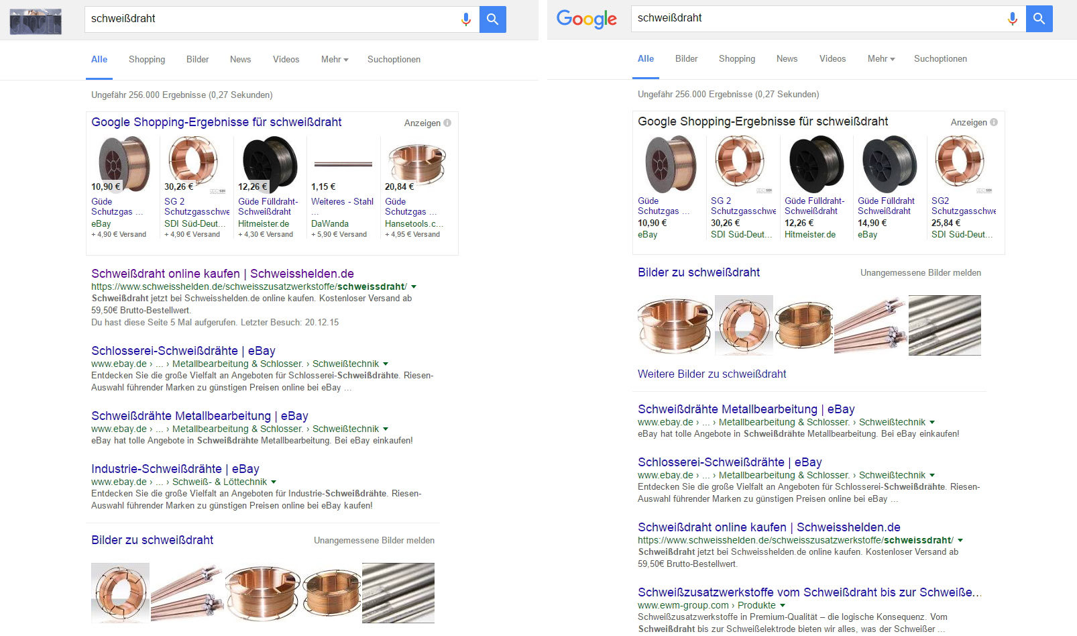Open Schweißdraht online kaufen Schweisshelden.de result, left window
The width and height of the screenshot is (1077, 636).
223,274
